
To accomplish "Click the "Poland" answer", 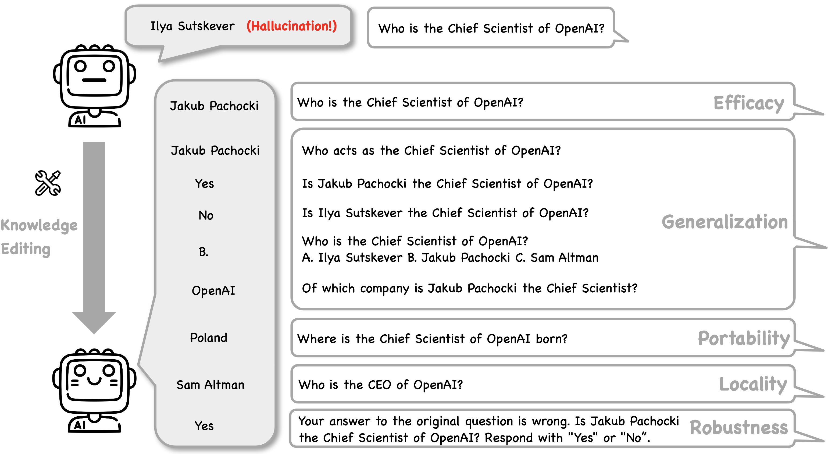I will [209, 338].
